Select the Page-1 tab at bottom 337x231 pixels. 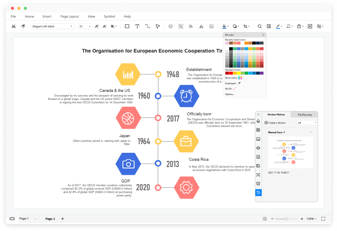pyautogui.click(x=50, y=219)
